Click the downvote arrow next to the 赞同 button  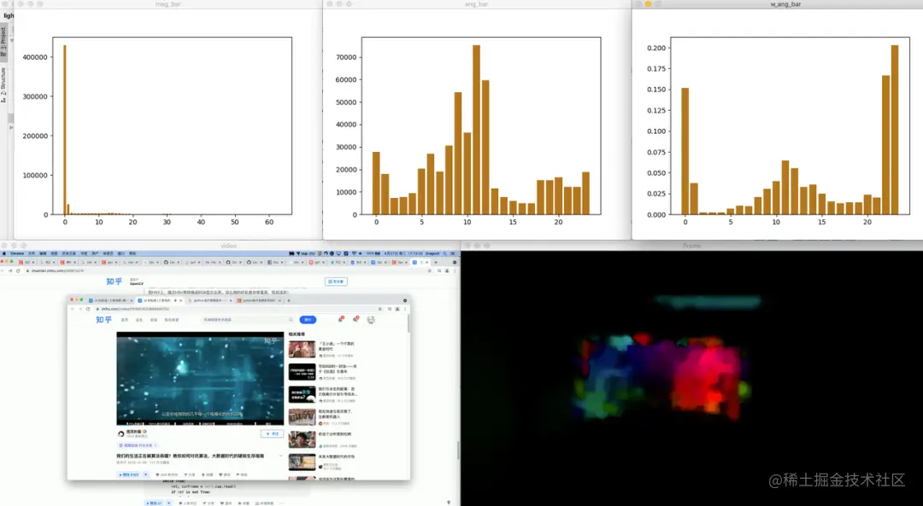coord(146,474)
